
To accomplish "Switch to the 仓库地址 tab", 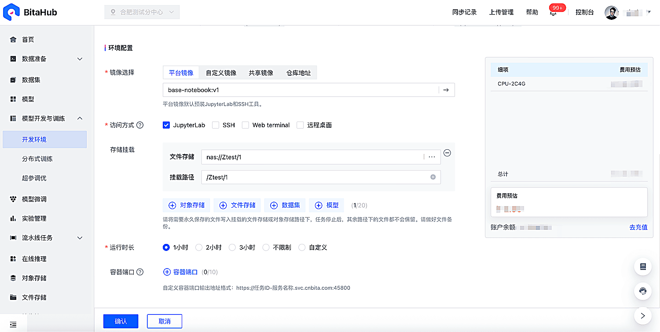I will tap(299, 73).
